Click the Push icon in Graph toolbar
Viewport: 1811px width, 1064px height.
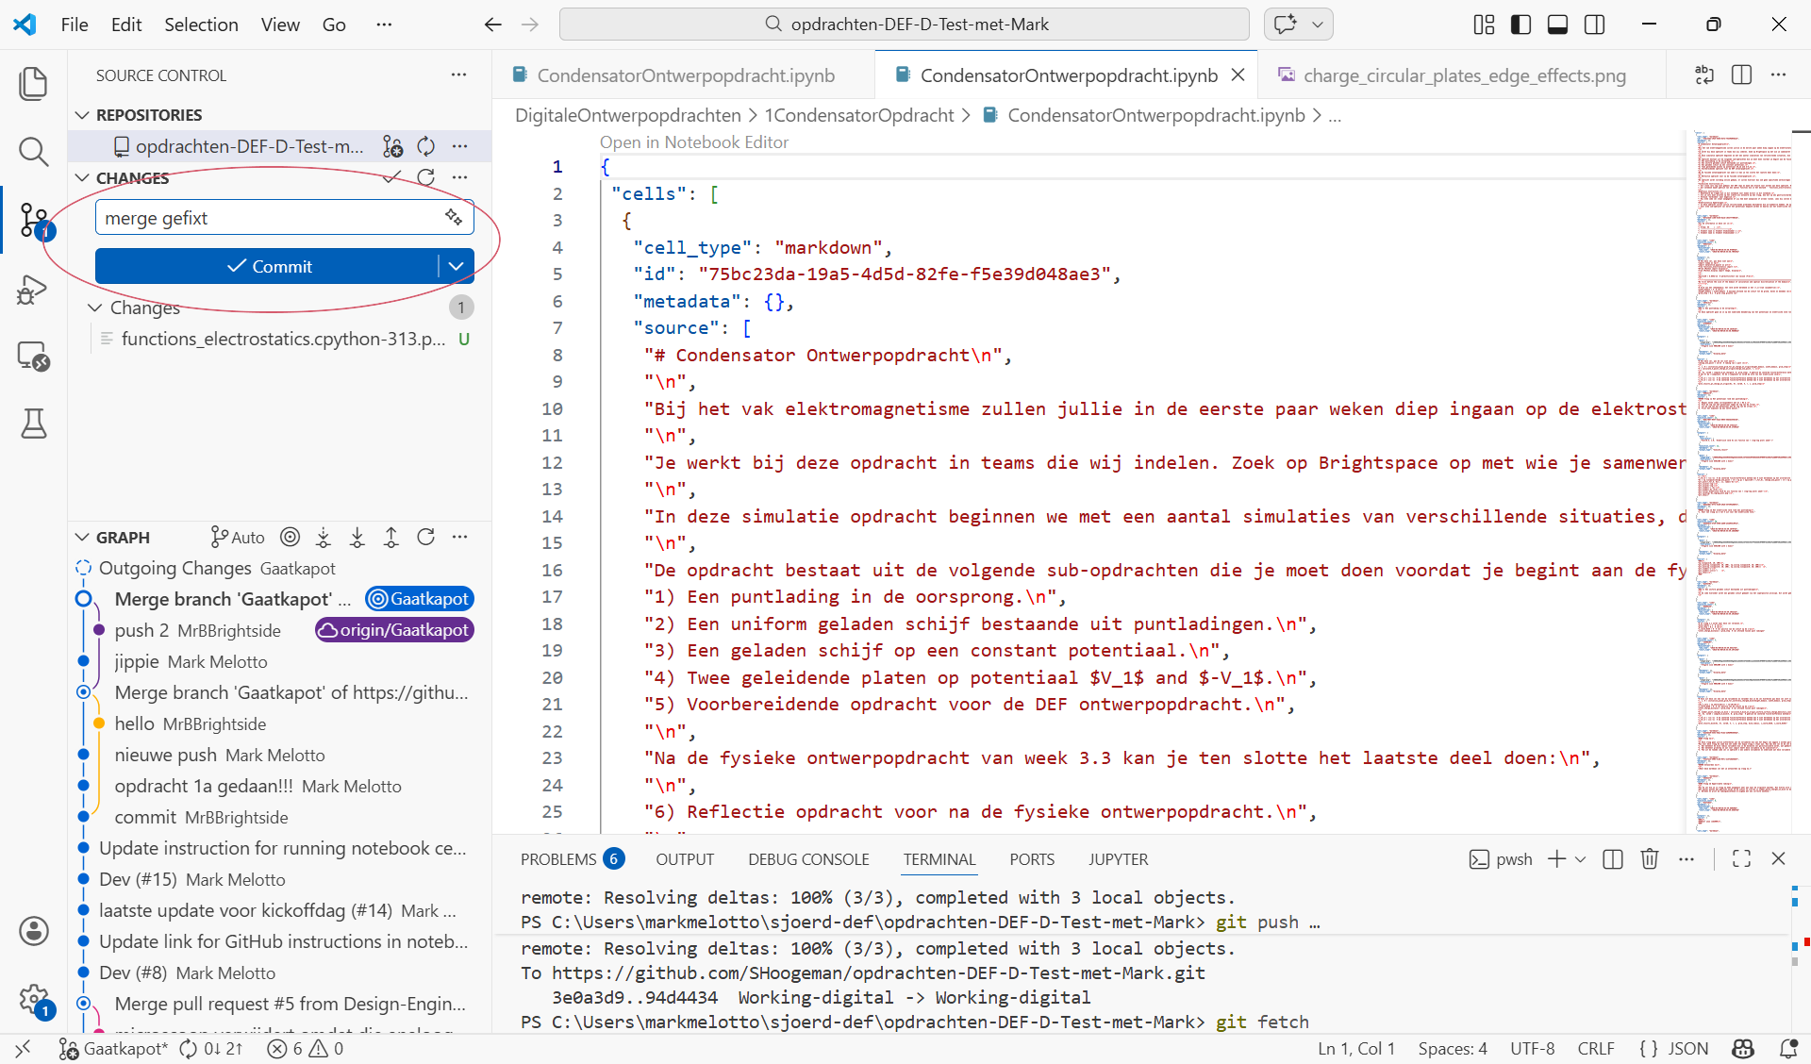[x=391, y=538]
